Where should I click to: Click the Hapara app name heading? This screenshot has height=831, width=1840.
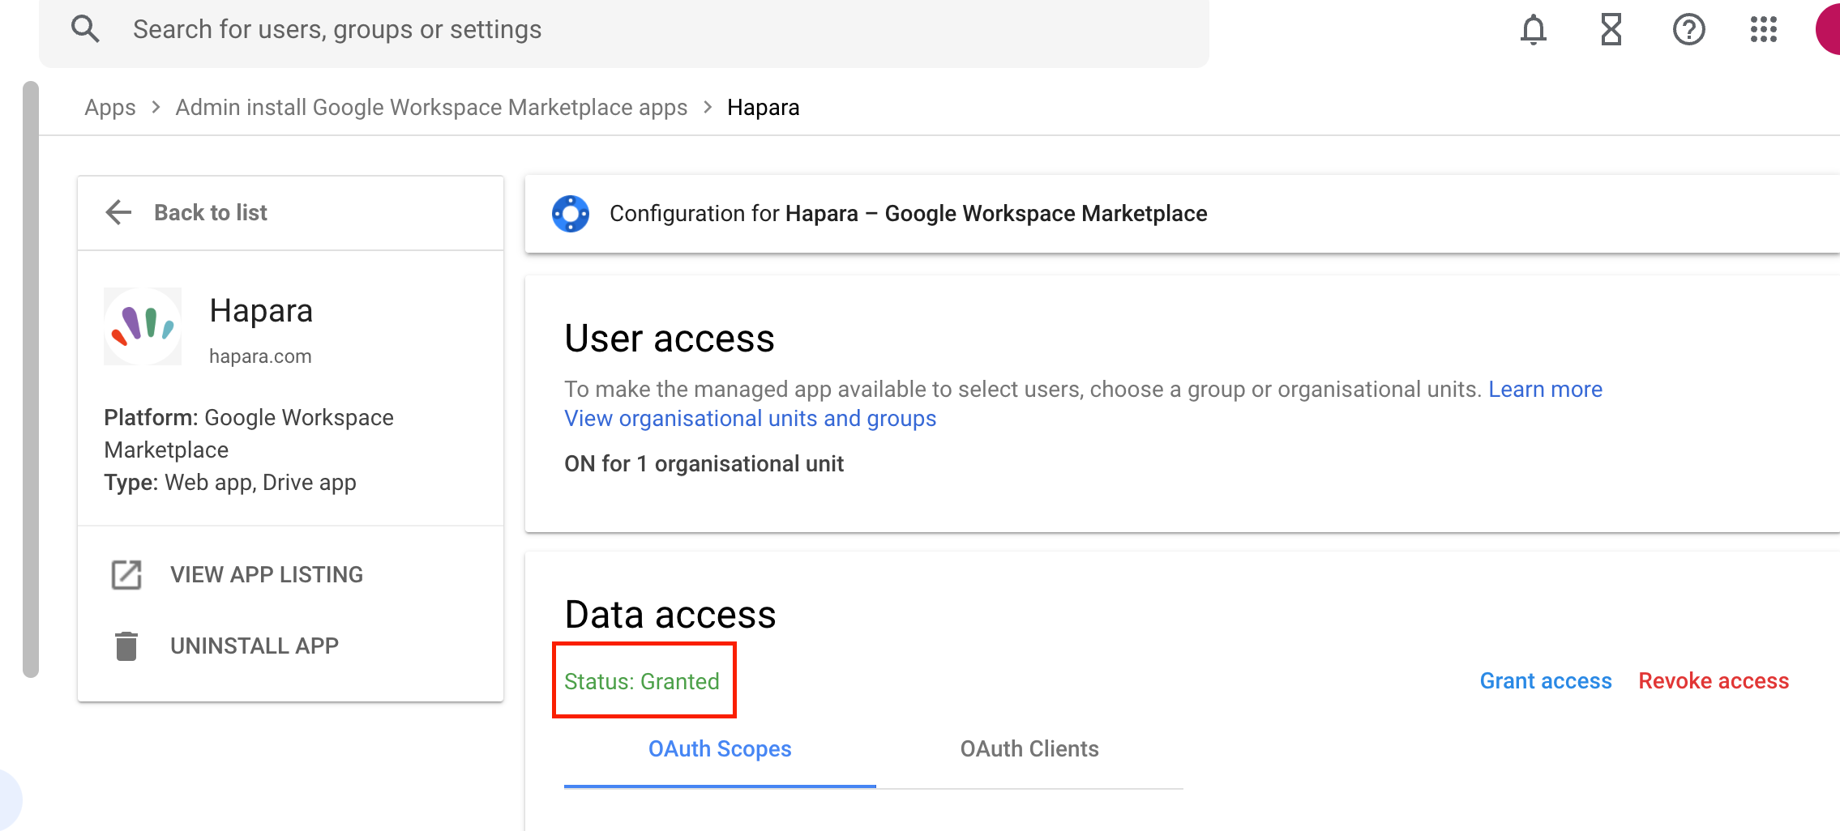click(x=261, y=311)
